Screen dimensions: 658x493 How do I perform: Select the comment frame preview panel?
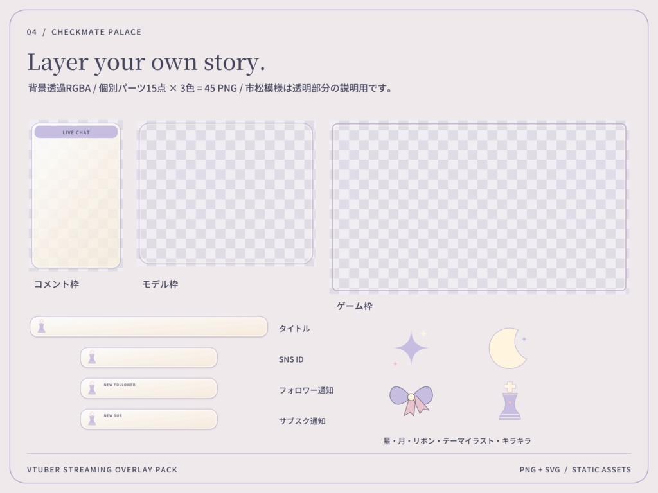point(76,196)
